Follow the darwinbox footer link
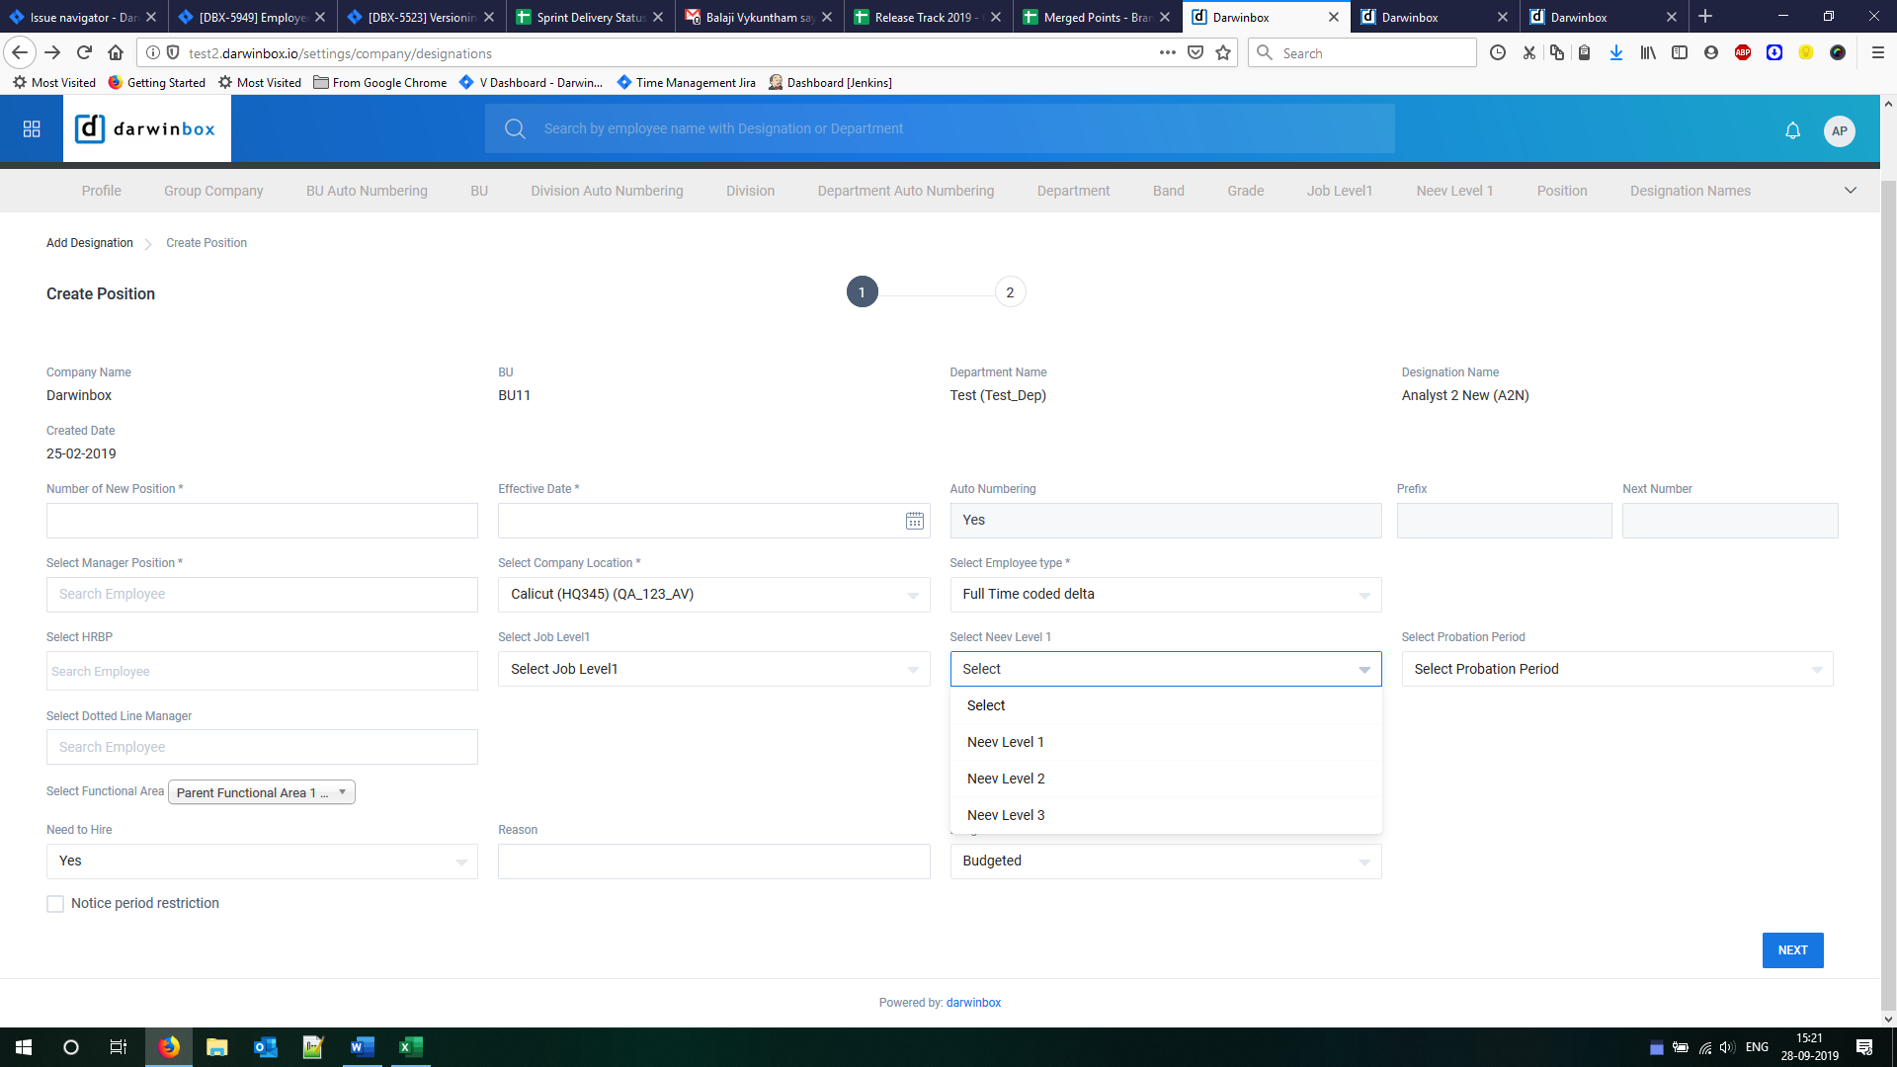 pos(973,1003)
